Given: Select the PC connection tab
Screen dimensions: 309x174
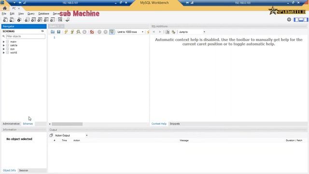Looking at the screenshot, I should point(14,8).
